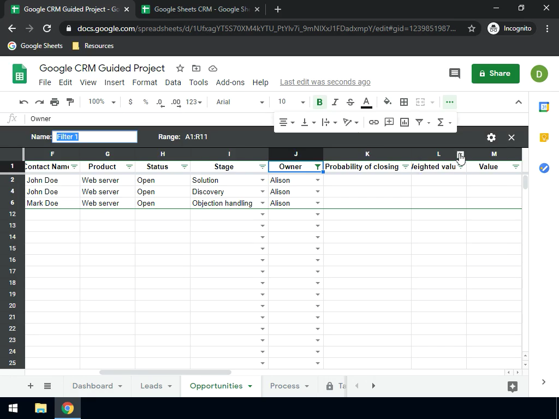559x419 pixels.
Task: Open the Stage column filter button
Action: [263, 167]
